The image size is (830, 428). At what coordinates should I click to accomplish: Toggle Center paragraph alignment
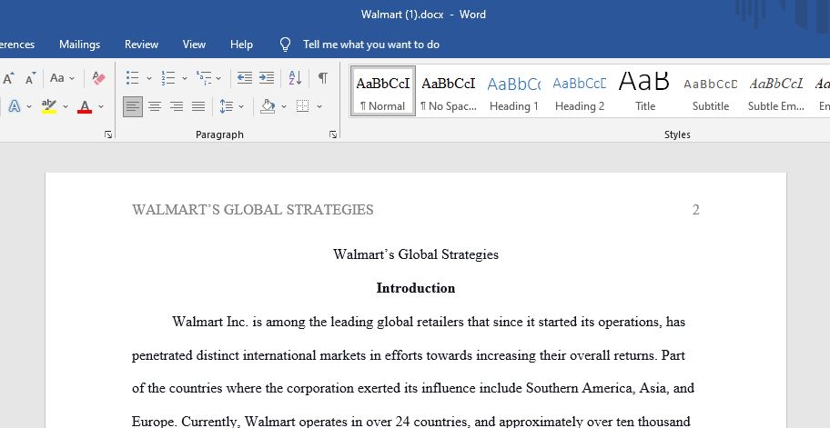(x=155, y=106)
